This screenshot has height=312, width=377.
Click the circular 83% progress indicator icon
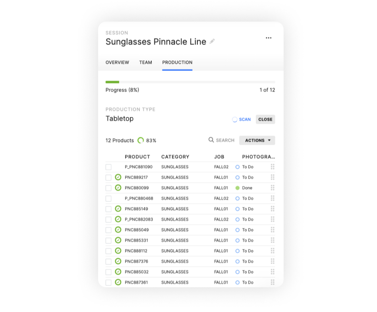coord(141,140)
